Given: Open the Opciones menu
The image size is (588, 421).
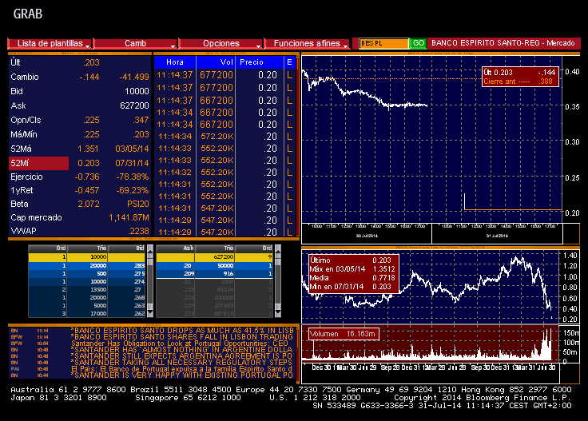Looking at the screenshot, I should [x=220, y=43].
